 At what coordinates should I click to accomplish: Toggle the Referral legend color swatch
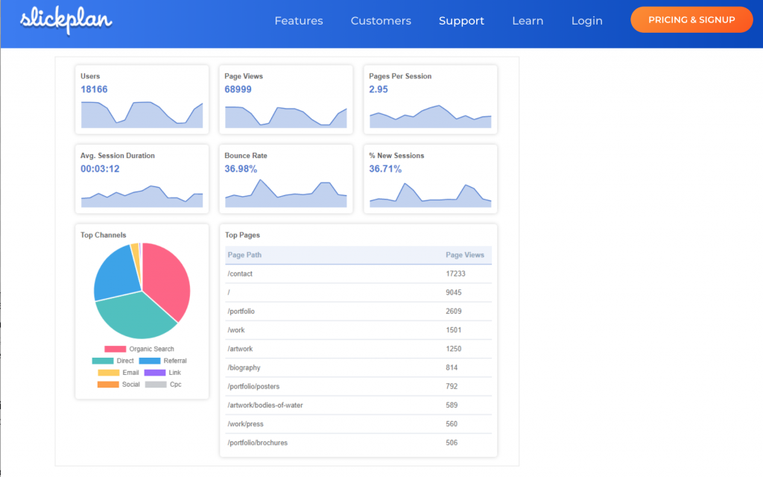coord(149,361)
